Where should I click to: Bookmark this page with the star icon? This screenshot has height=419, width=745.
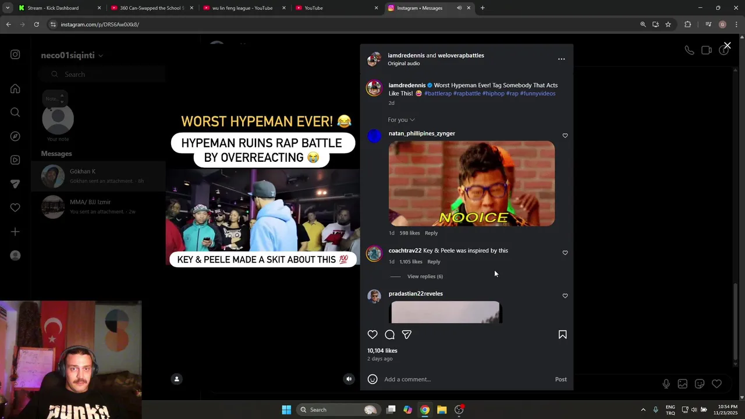pos(668,24)
